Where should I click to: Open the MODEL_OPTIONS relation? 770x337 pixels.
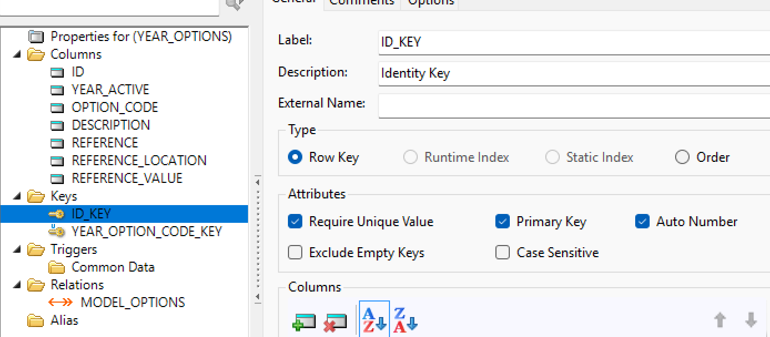pyautogui.click(x=133, y=303)
